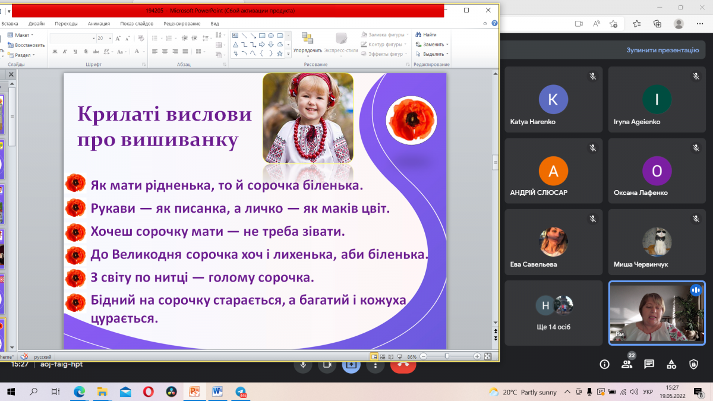Open the Meet chat panel icon
713x401 pixels.
point(649,364)
